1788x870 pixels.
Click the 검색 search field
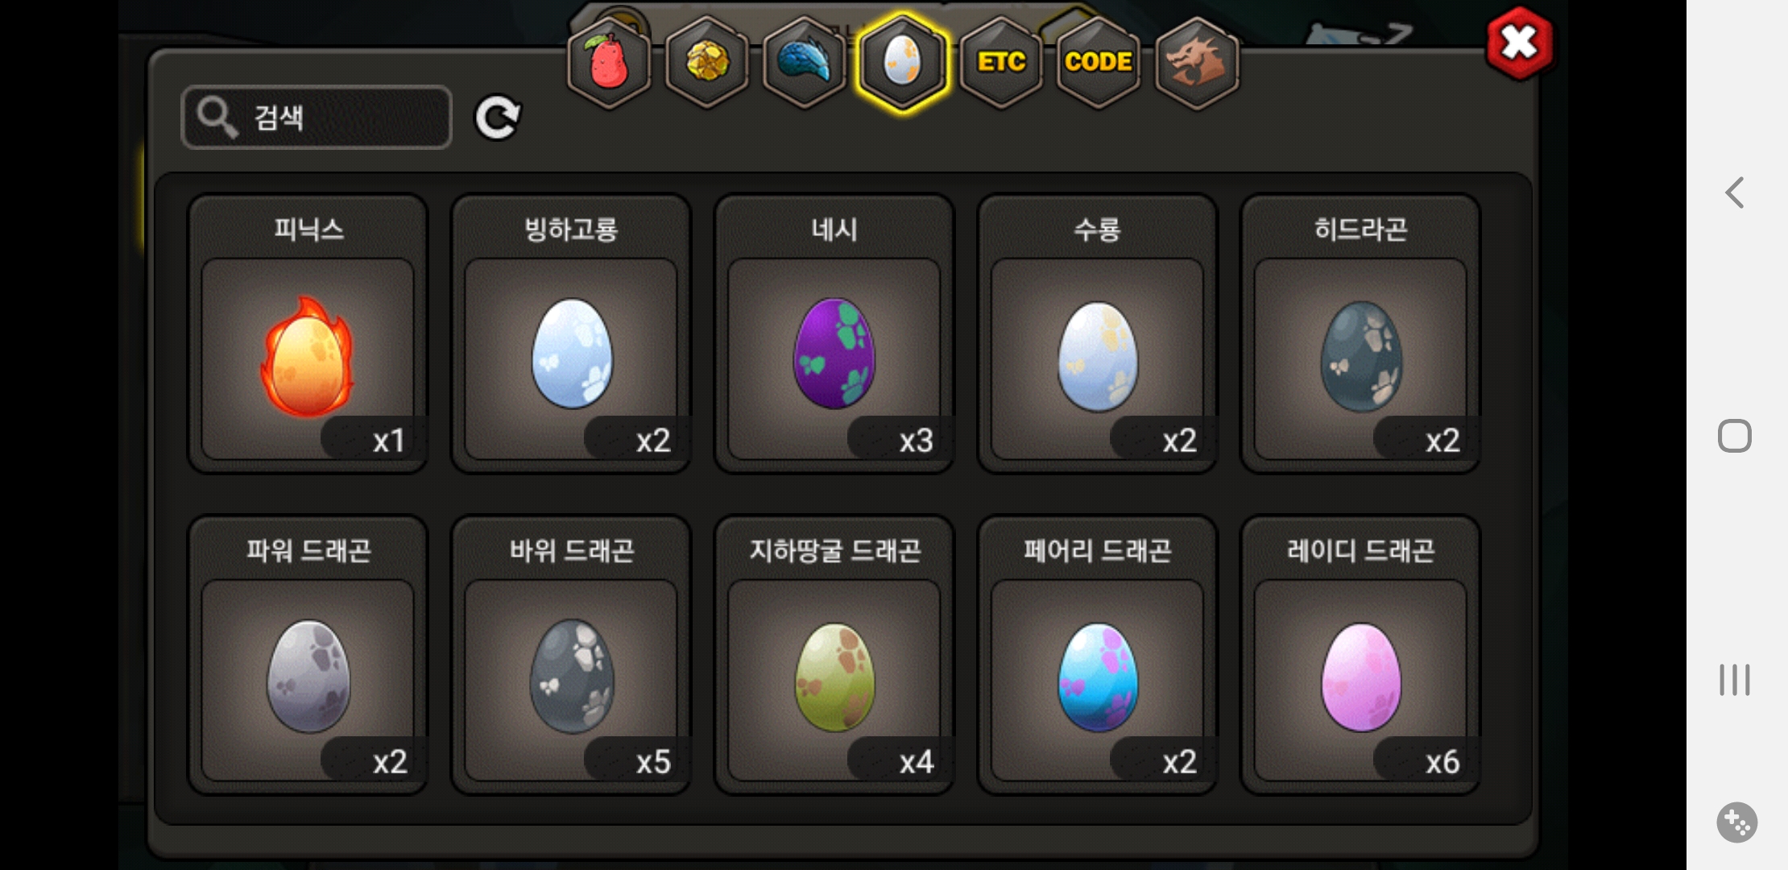(x=317, y=118)
